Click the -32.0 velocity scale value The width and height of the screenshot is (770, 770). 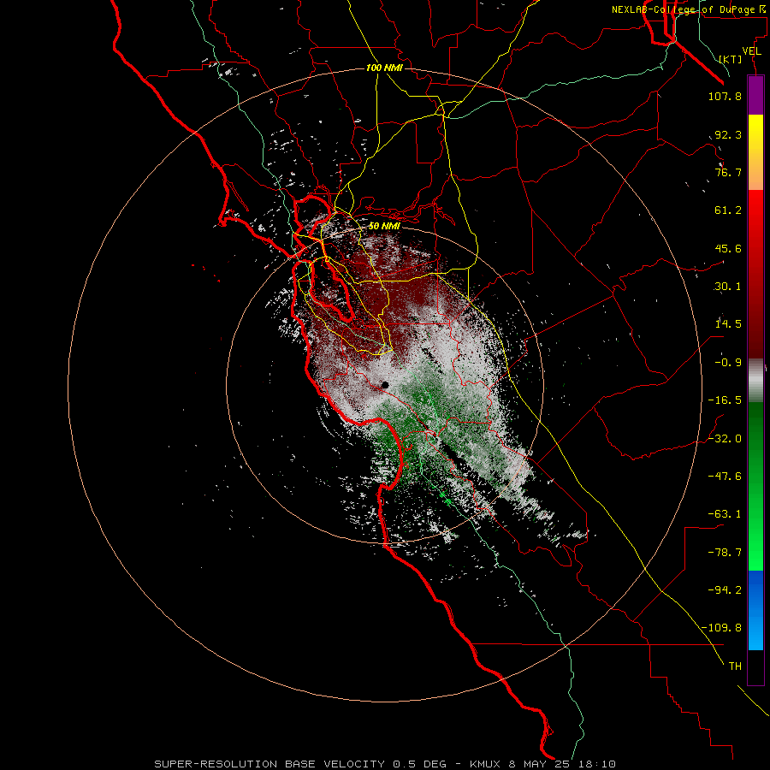725,439
